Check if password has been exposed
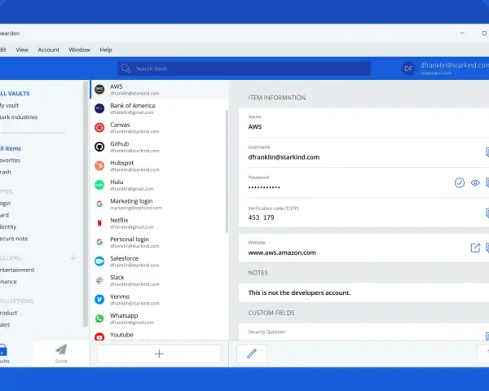The width and height of the screenshot is (489, 391). click(x=460, y=182)
